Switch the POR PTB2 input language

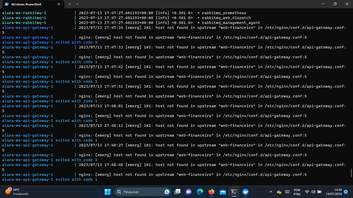[x=297, y=192]
